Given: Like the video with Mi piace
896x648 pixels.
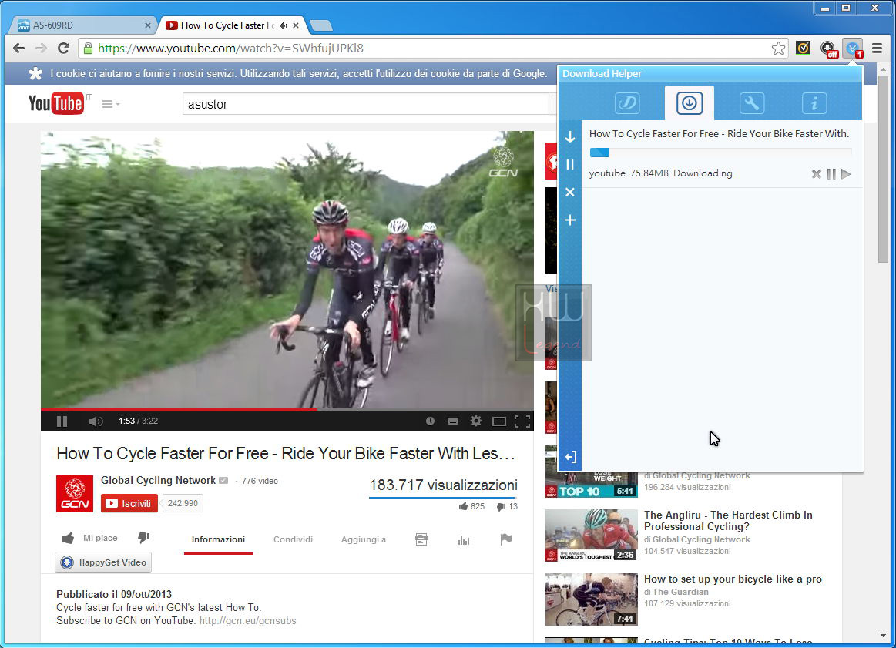Looking at the screenshot, I should coord(90,538).
